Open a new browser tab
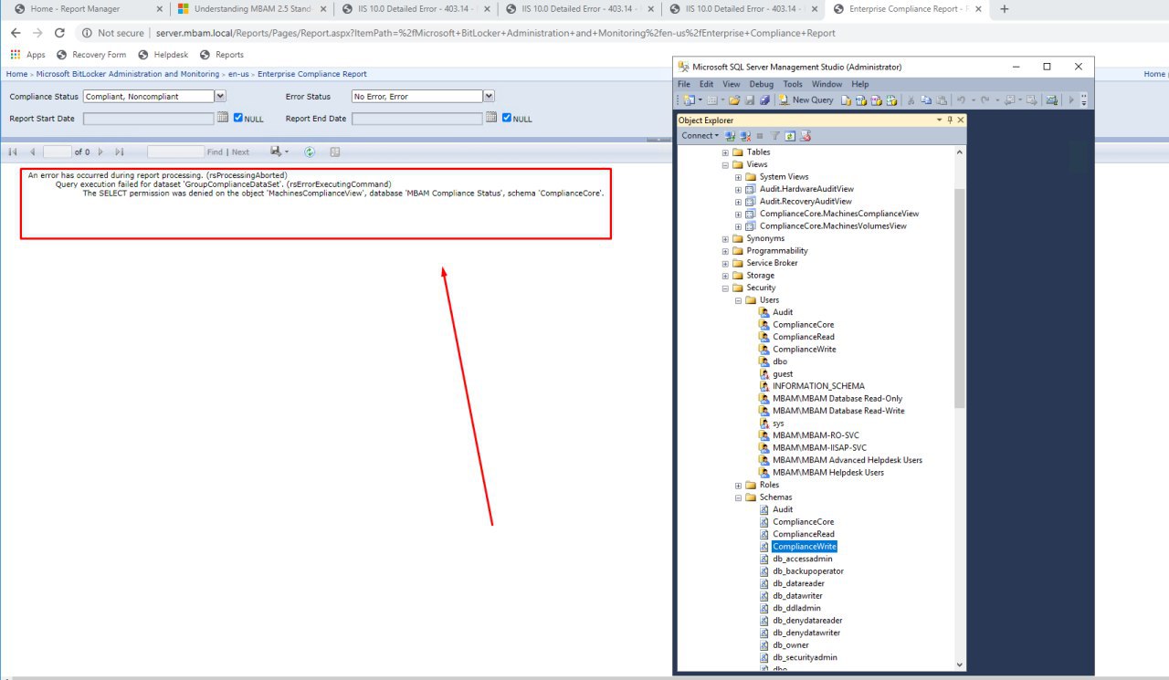This screenshot has height=680, width=1169. 1005,9
